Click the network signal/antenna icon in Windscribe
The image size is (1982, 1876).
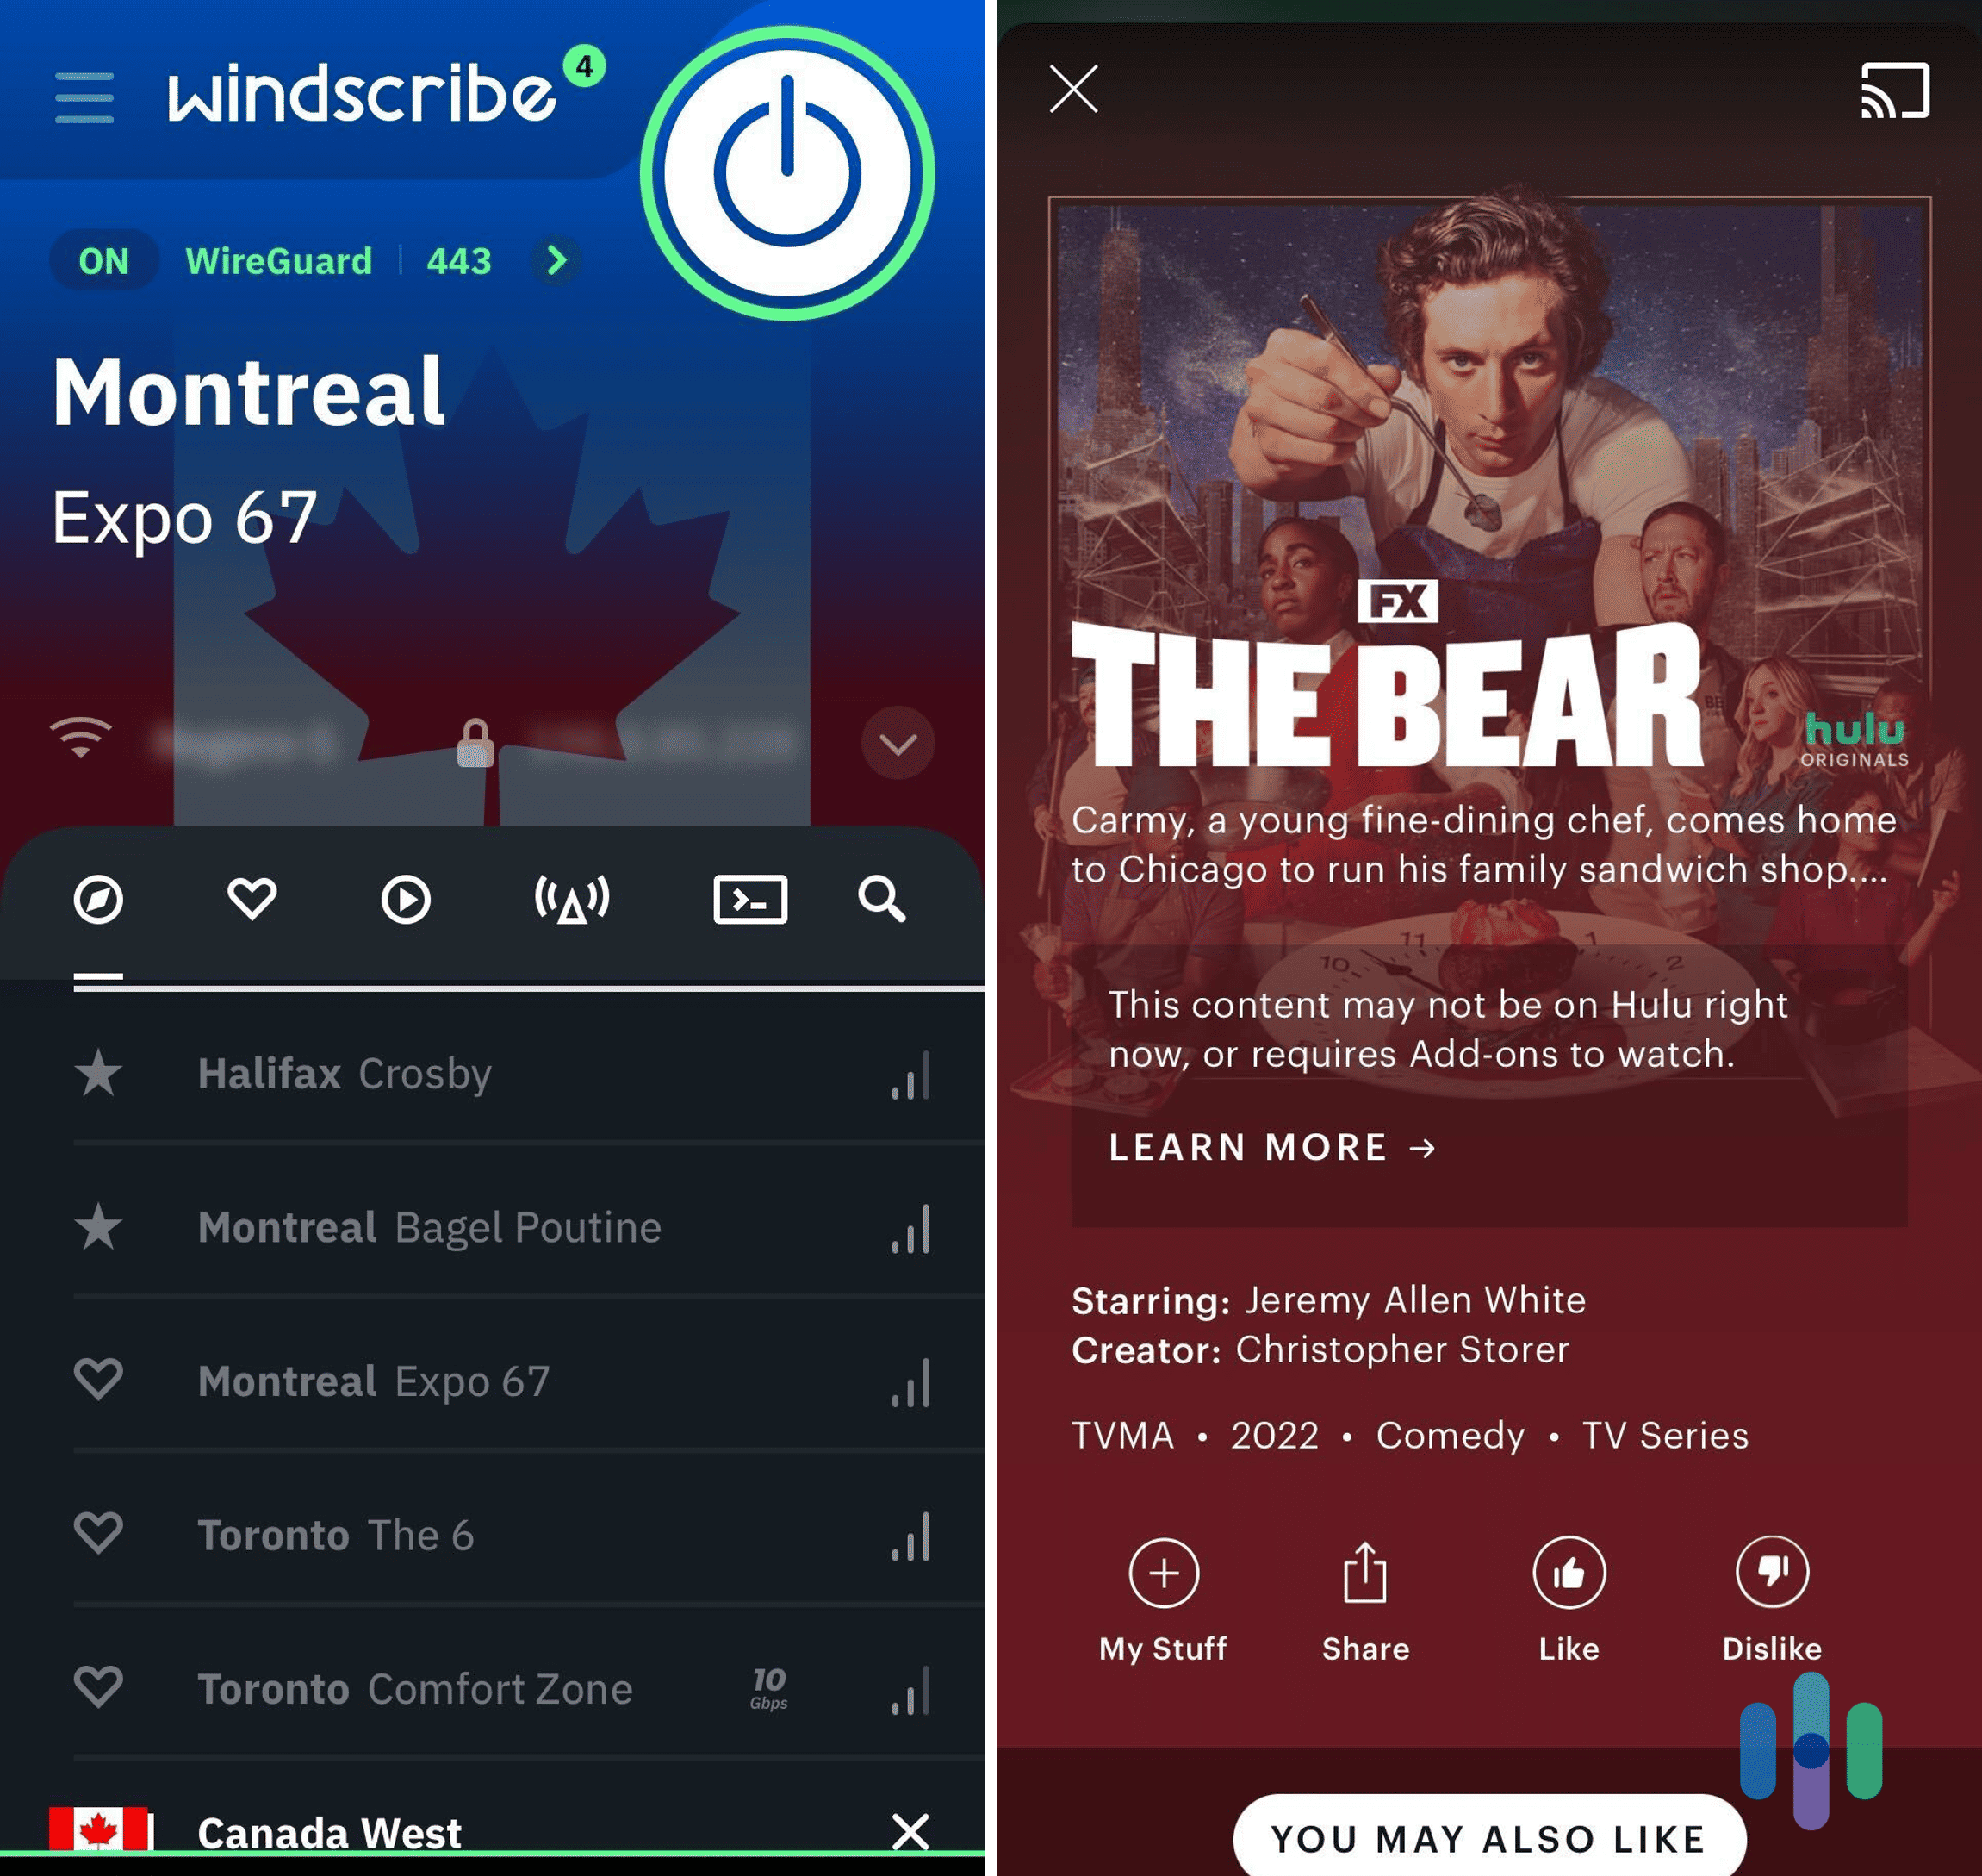coord(571,897)
